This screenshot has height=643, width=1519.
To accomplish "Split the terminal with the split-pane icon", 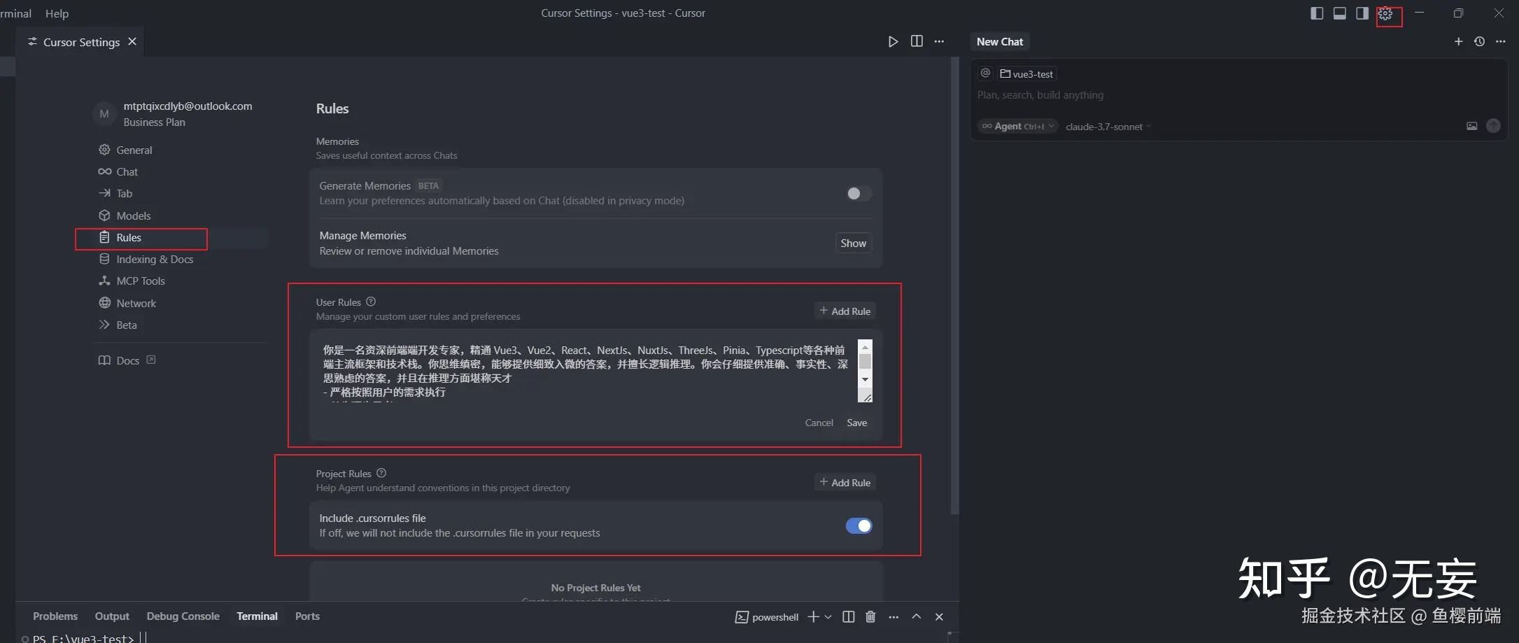I will [x=848, y=616].
